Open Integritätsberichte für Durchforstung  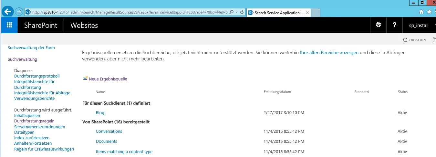click(x=34, y=84)
